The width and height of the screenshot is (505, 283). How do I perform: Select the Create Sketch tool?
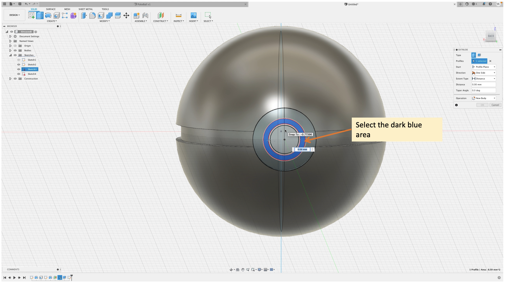click(x=31, y=15)
